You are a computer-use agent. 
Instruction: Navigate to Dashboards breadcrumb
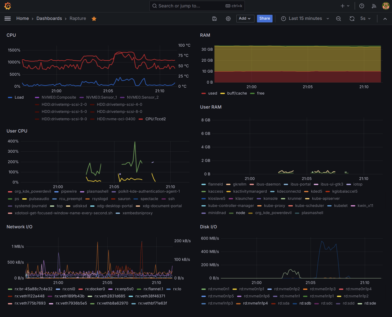tap(49, 19)
